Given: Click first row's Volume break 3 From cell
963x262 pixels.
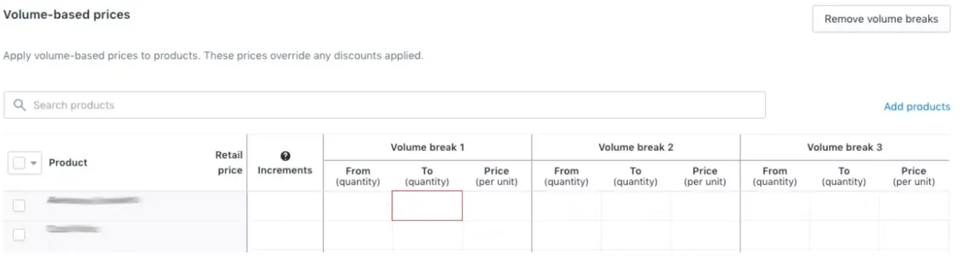Looking at the screenshot, I should click(x=775, y=206).
